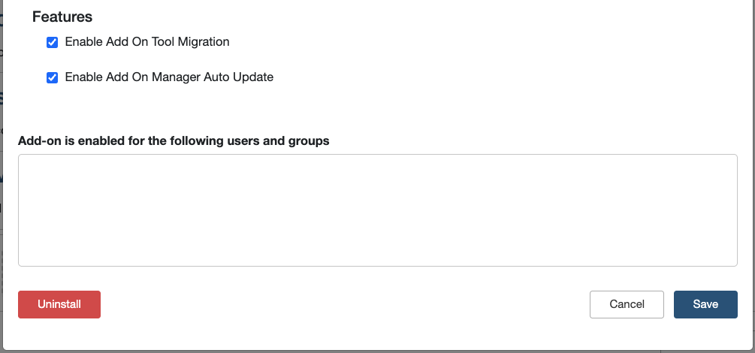The height and width of the screenshot is (353, 755).
Task: Focus the users and groups text box
Action: [377, 210]
